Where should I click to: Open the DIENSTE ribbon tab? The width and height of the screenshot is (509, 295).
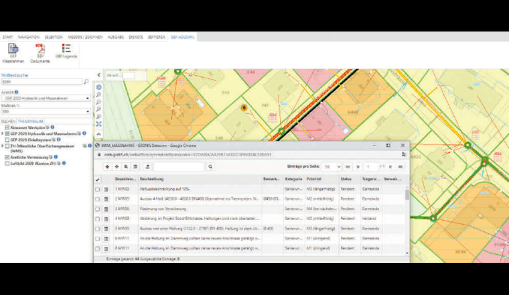pos(136,38)
